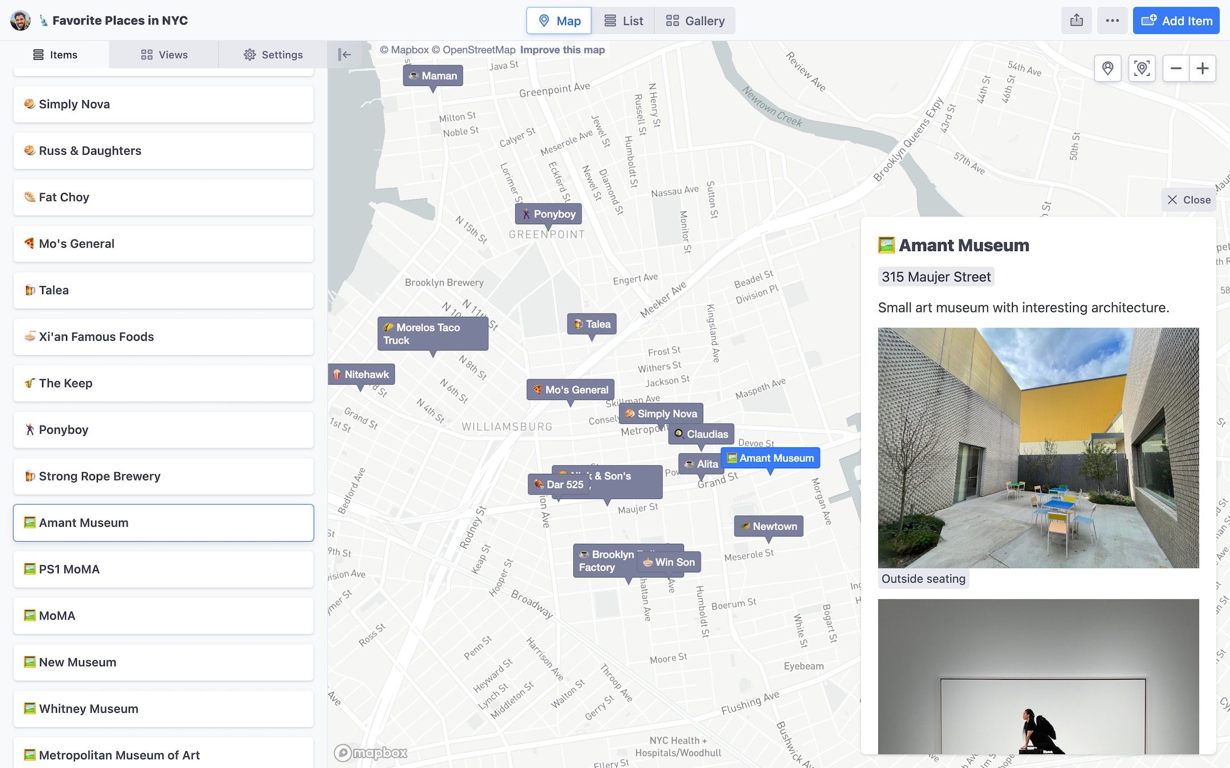The width and height of the screenshot is (1230, 768).
Task: Open the Settings sidebar tab
Action: [273, 55]
